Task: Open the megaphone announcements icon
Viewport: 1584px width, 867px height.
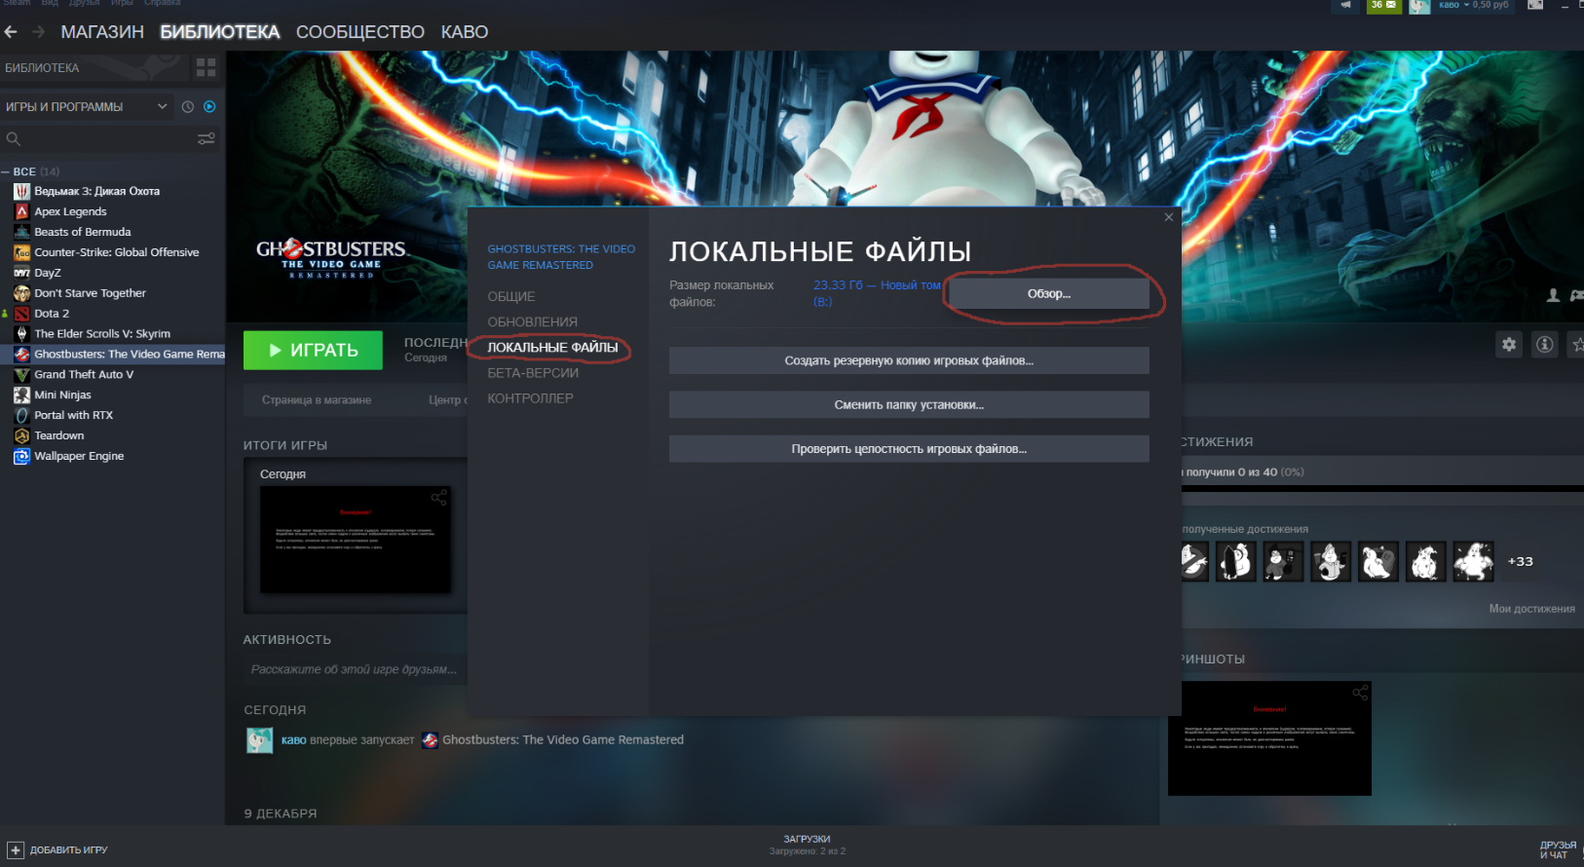Action: (x=1345, y=5)
